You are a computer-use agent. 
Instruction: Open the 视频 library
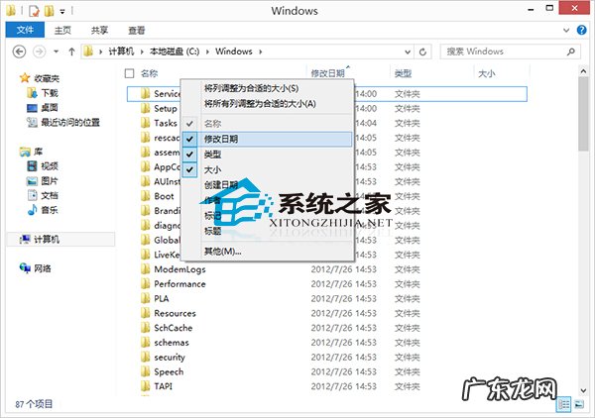tap(50, 166)
